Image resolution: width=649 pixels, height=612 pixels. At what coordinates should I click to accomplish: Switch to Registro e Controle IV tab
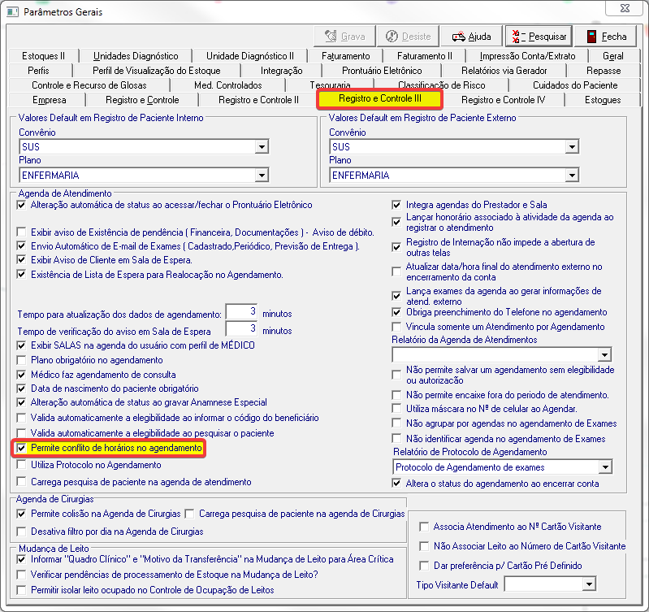(503, 100)
